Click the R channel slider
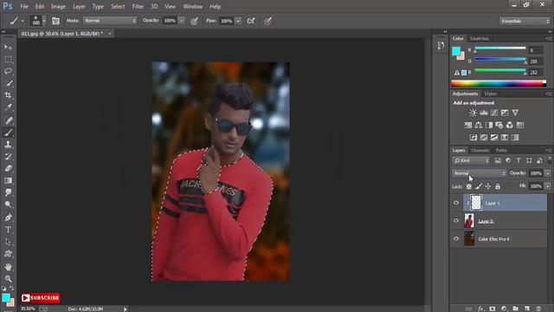The image size is (554, 312). [x=500, y=49]
